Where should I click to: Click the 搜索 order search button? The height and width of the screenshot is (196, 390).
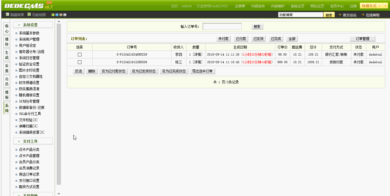(257, 26)
